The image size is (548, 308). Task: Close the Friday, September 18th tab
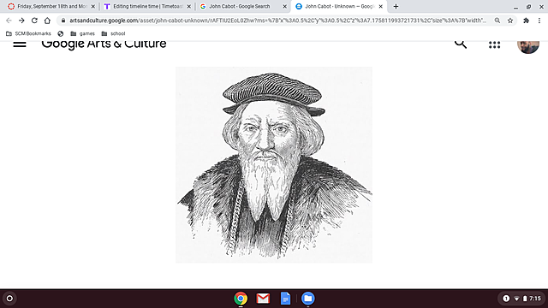pos(93,6)
